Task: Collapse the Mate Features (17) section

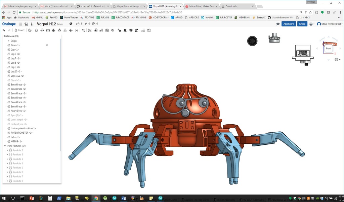Action: click(5, 146)
